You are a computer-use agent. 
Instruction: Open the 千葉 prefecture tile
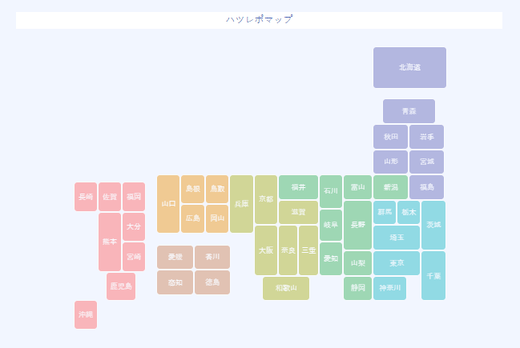(x=433, y=275)
